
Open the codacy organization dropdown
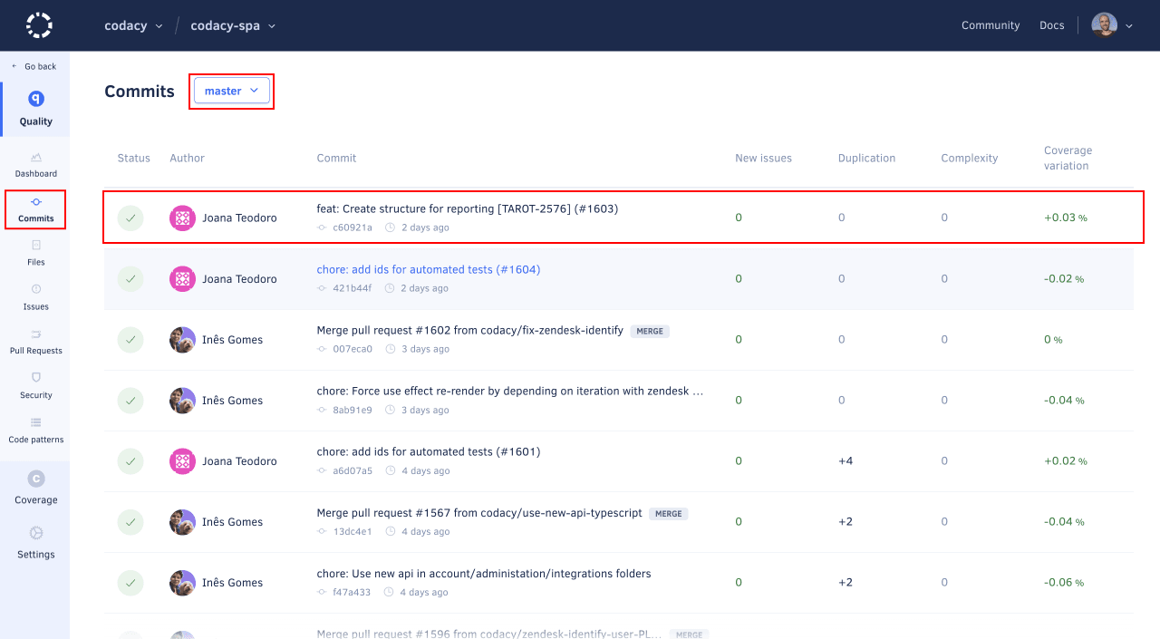click(133, 25)
